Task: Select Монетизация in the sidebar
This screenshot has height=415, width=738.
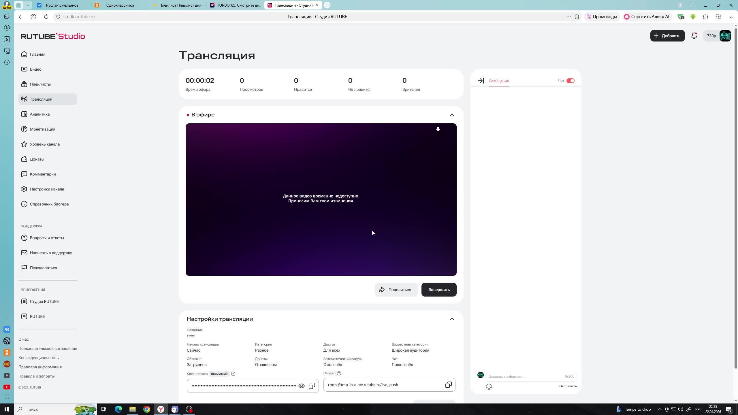Action: tap(43, 129)
